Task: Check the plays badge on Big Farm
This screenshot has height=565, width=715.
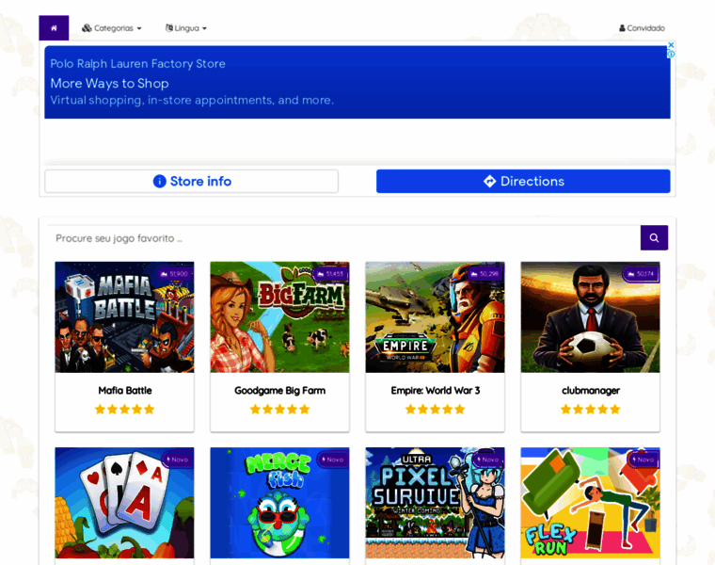Action: [329, 274]
